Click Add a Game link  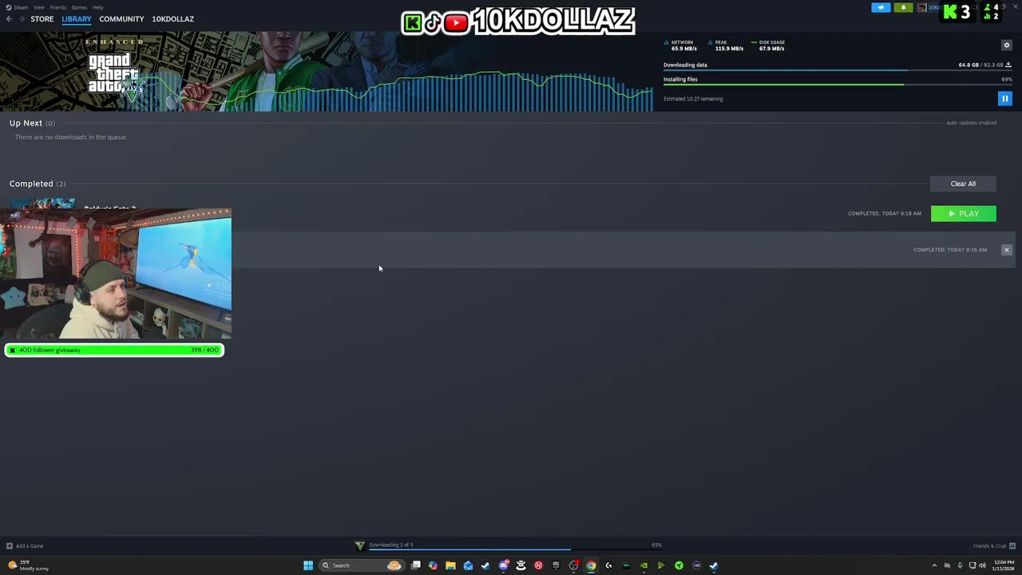click(x=30, y=546)
